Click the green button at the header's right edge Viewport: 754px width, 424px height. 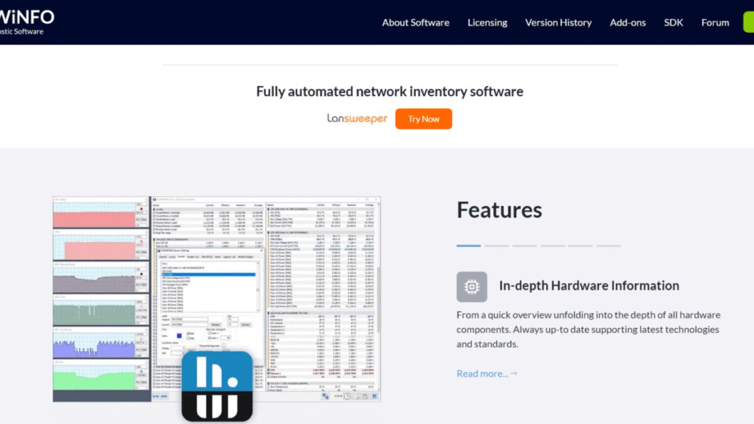coord(748,23)
